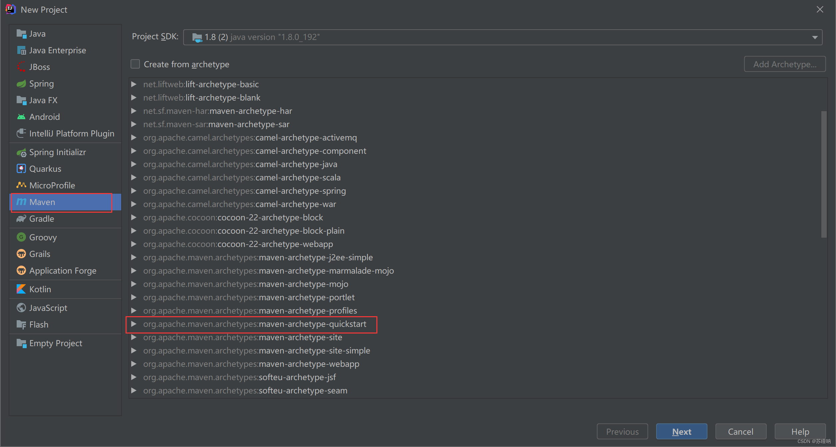
Task: Click the Empty Project folder icon
Action: (21, 343)
